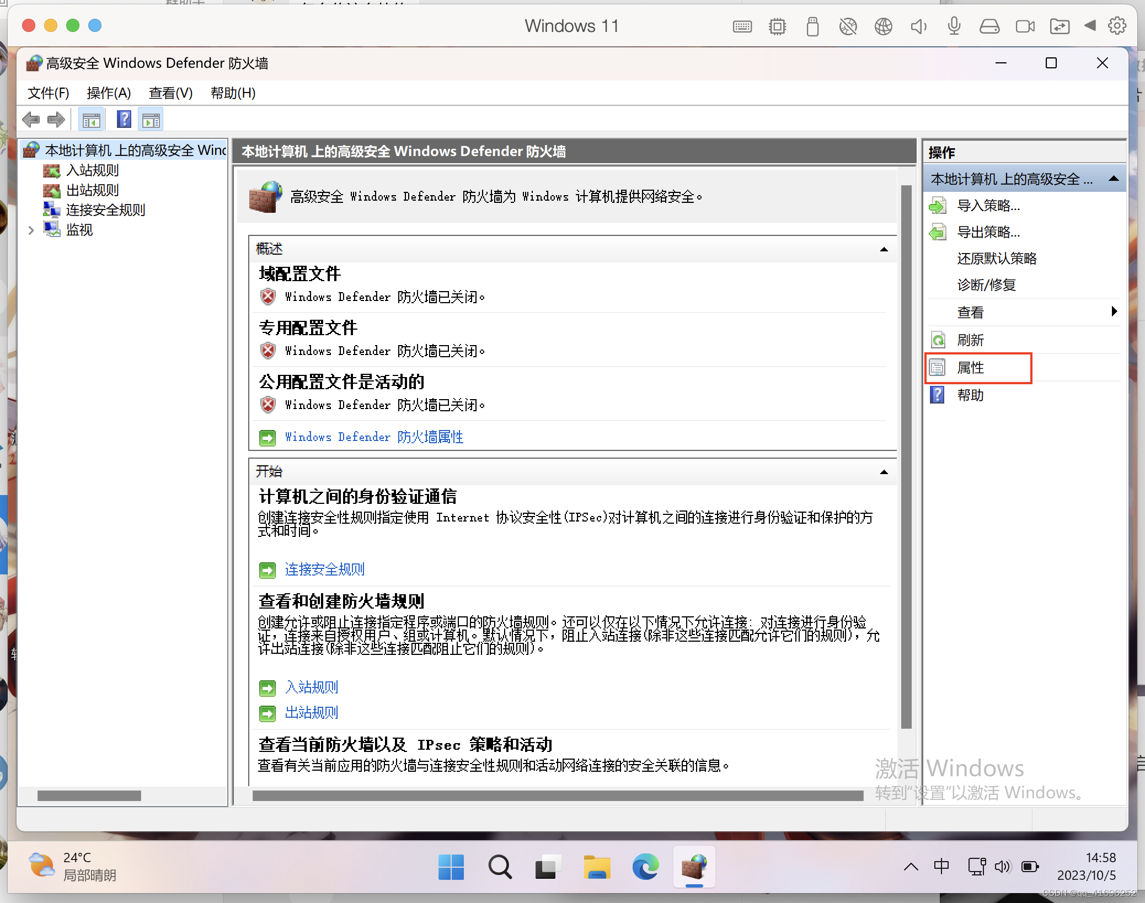Click the VM network globe icon

(883, 26)
